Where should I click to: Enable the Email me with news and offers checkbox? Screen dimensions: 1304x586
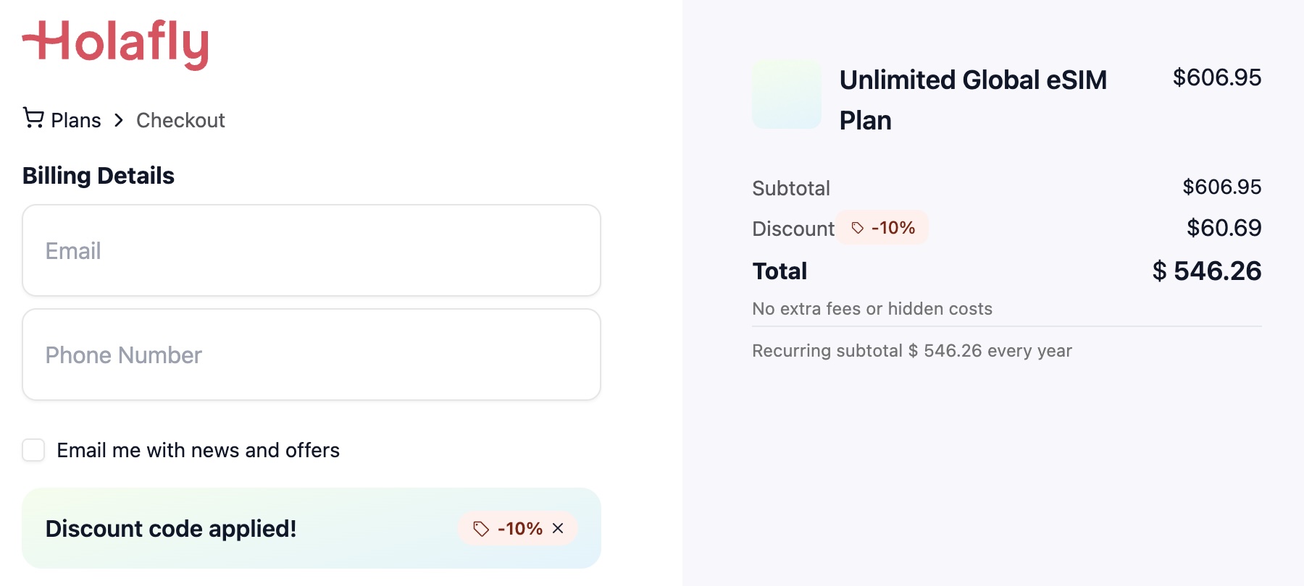pyautogui.click(x=33, y=450)
